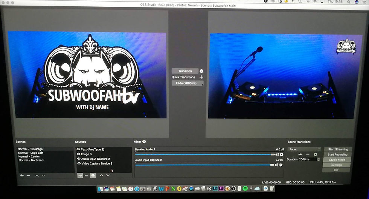Screen dimensions: 369x199
Task: Click LIVE: 00:00:00 status text
Action: (x=271, y=182)
